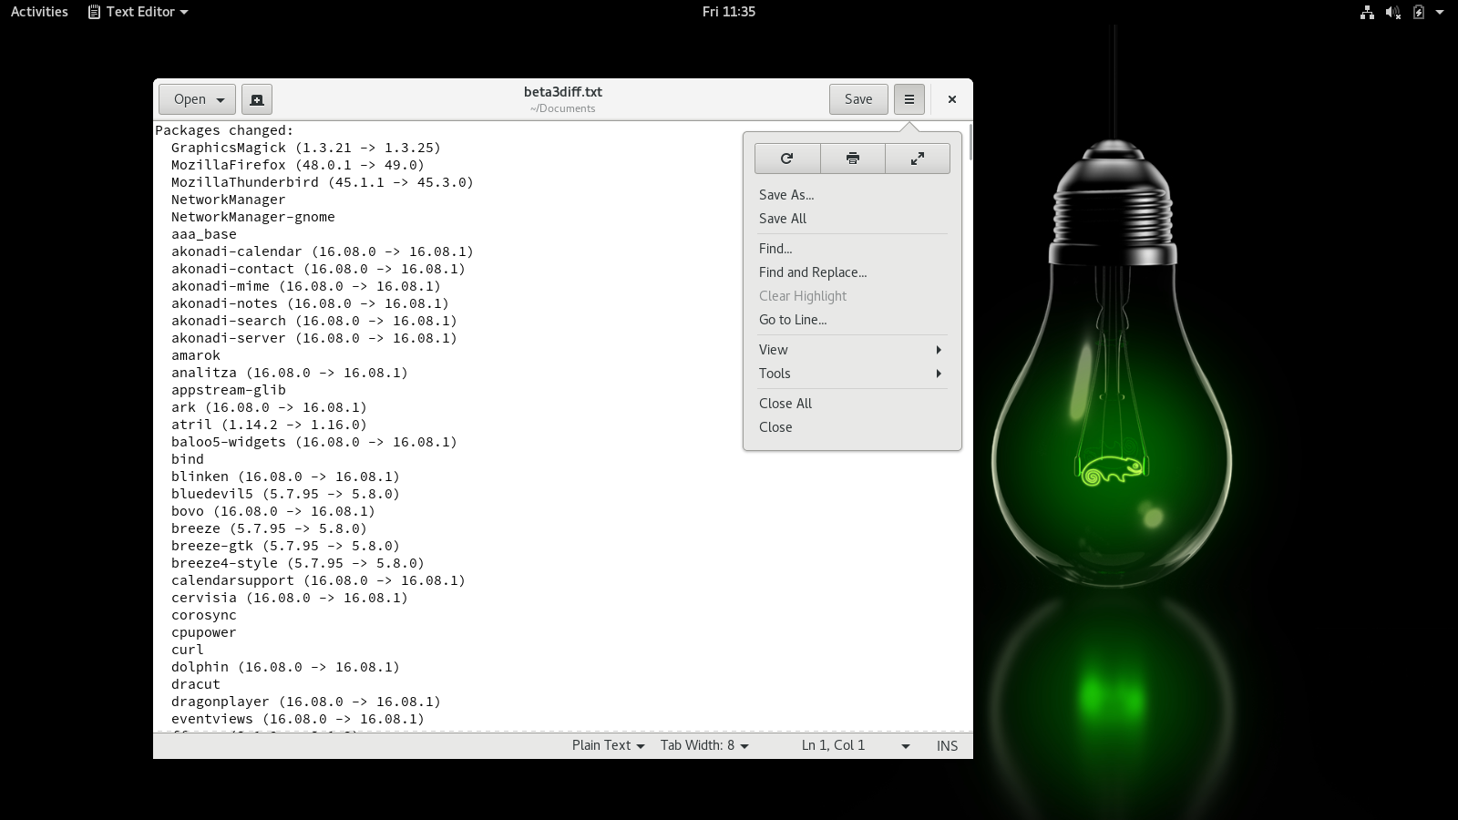Toggle the hamburger menu button

tap(909, 99)
